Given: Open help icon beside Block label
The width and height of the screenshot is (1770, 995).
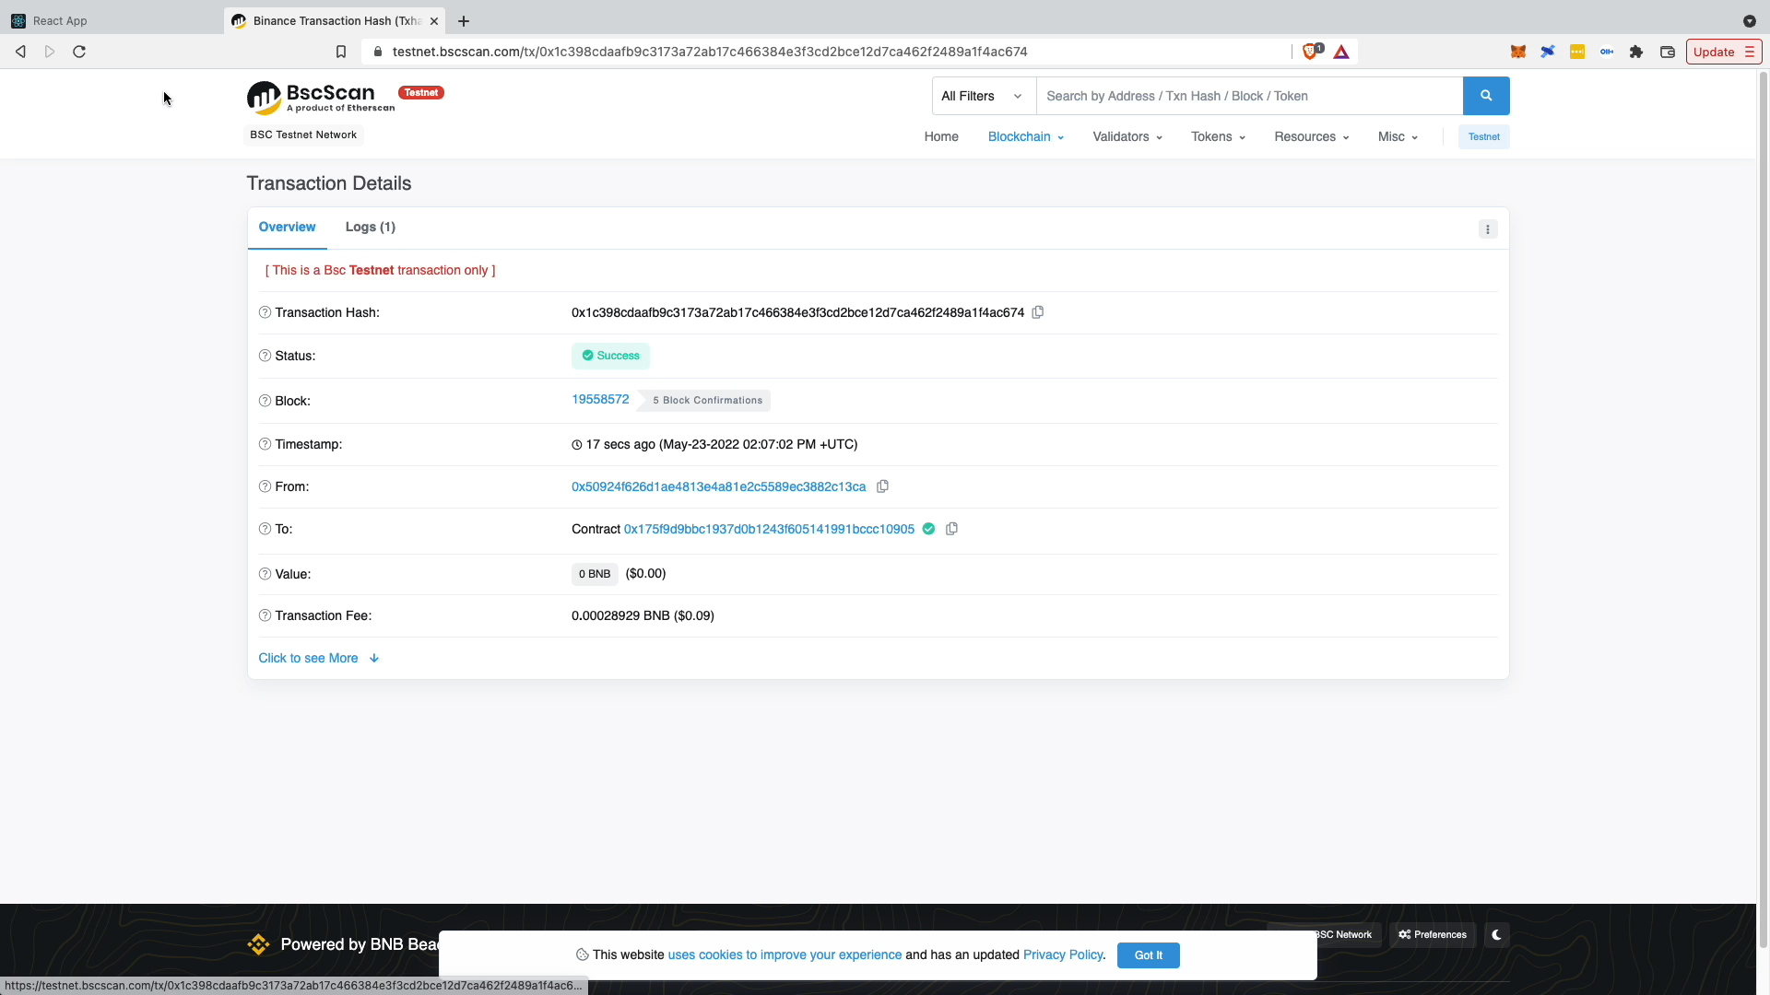Looking at the screenshot, I should click(265, 401).
